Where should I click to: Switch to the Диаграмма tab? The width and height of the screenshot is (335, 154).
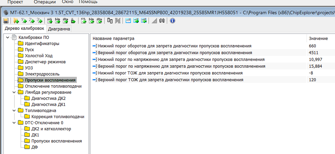59,29
